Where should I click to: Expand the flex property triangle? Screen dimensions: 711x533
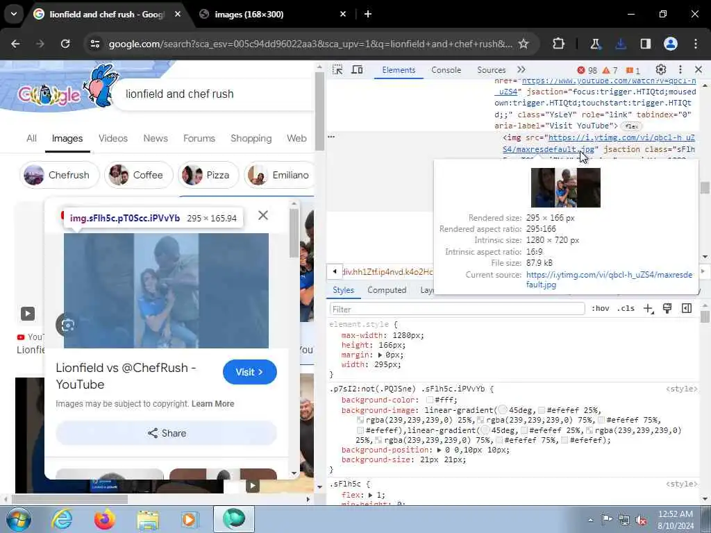tap(371, 495)
